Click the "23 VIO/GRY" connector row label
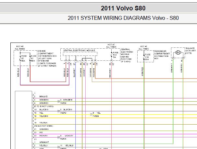The width and height of the screenshot is (197, 149). click(x=41, y=136)
